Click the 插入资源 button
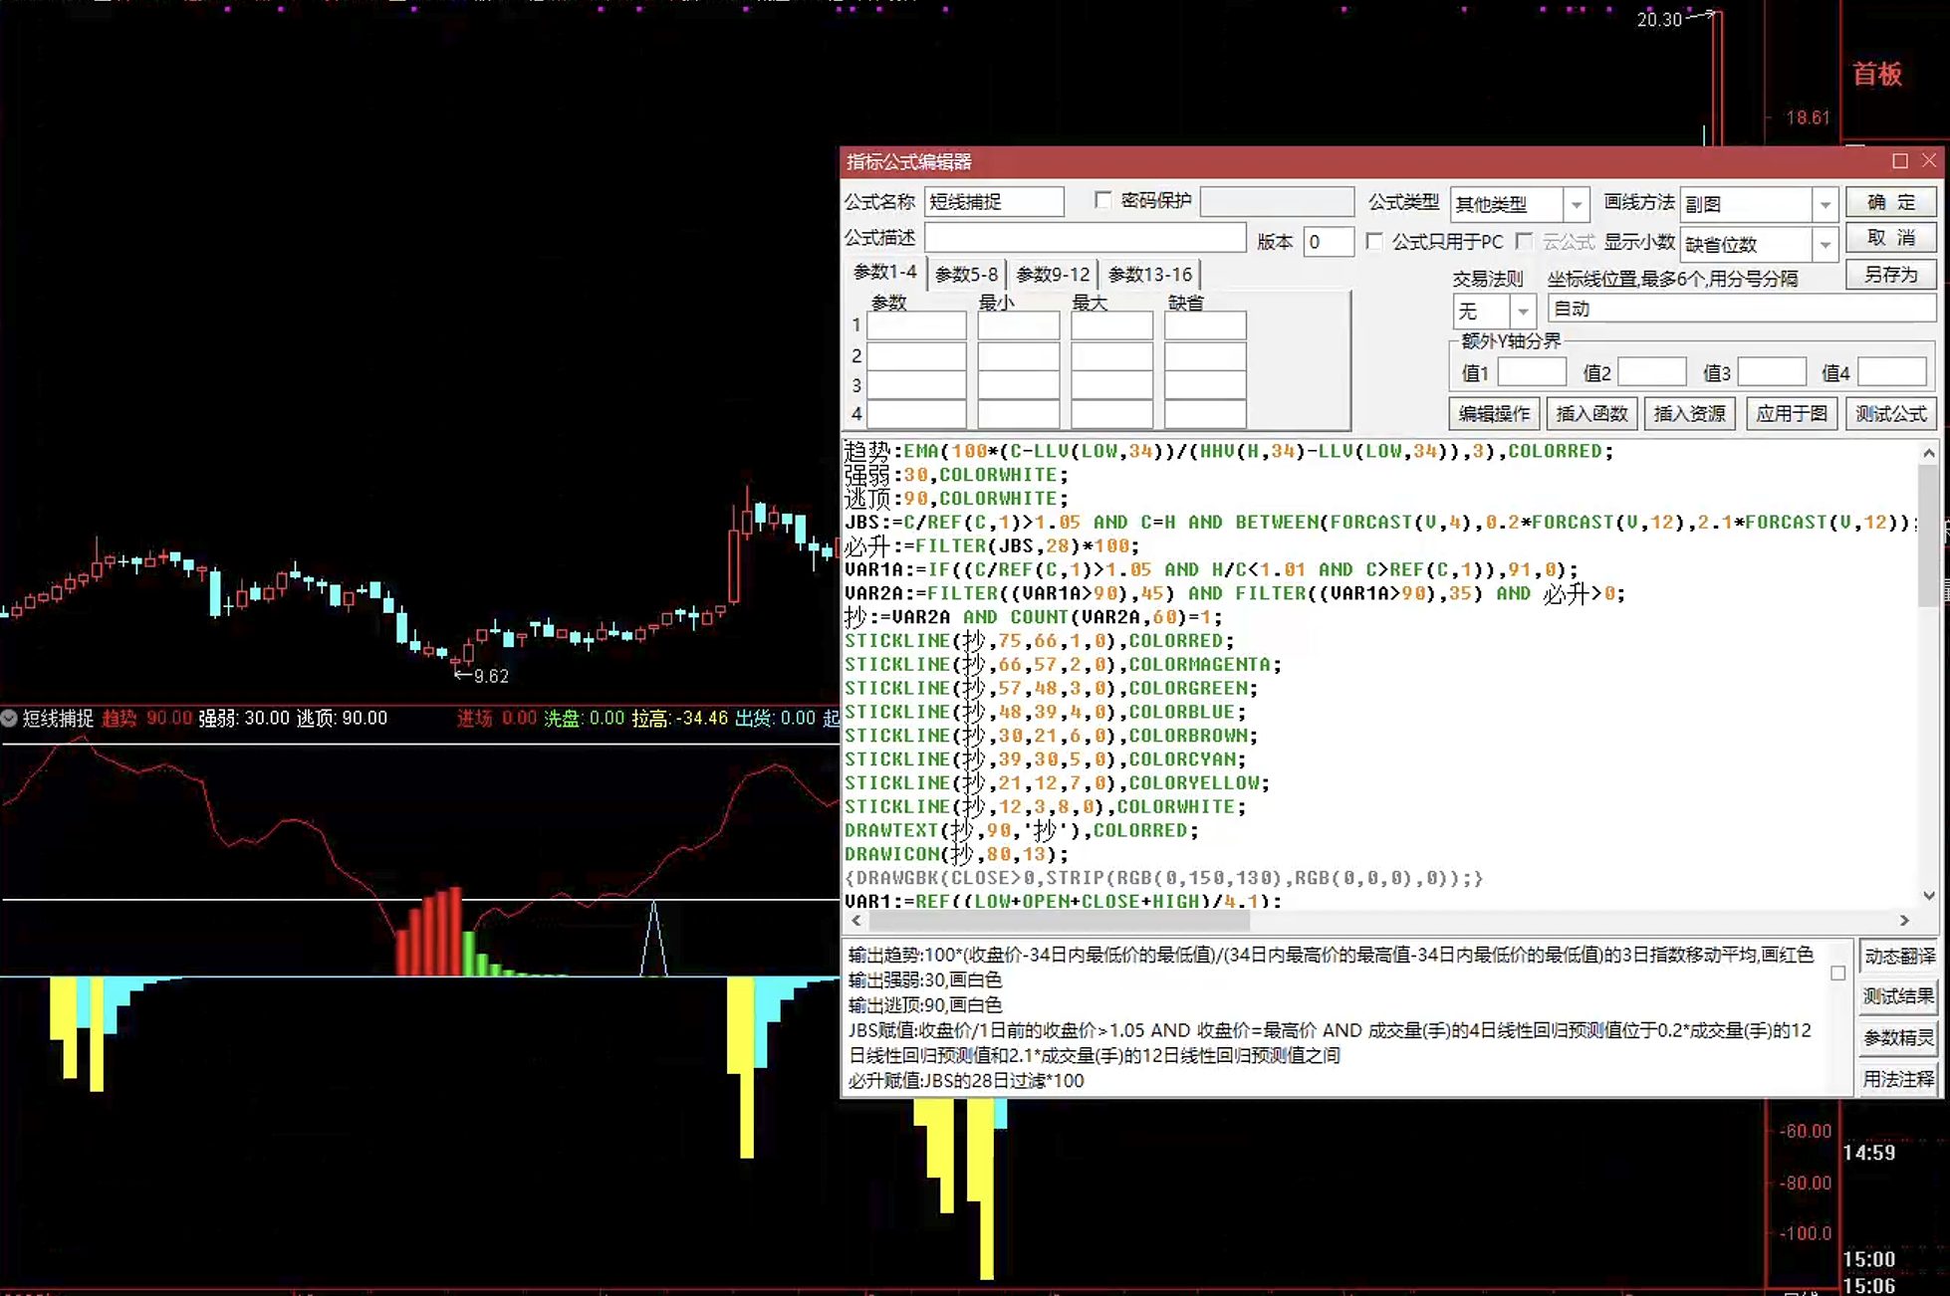Screen dimensions: 1950x1296 [x=1689, y=413]
